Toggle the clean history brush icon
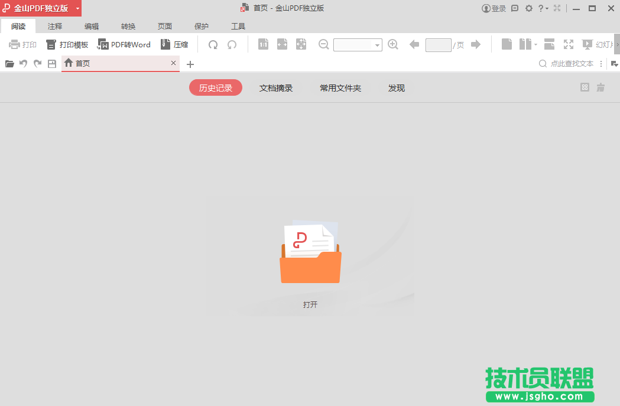620x406 pixels. point(600,87)
